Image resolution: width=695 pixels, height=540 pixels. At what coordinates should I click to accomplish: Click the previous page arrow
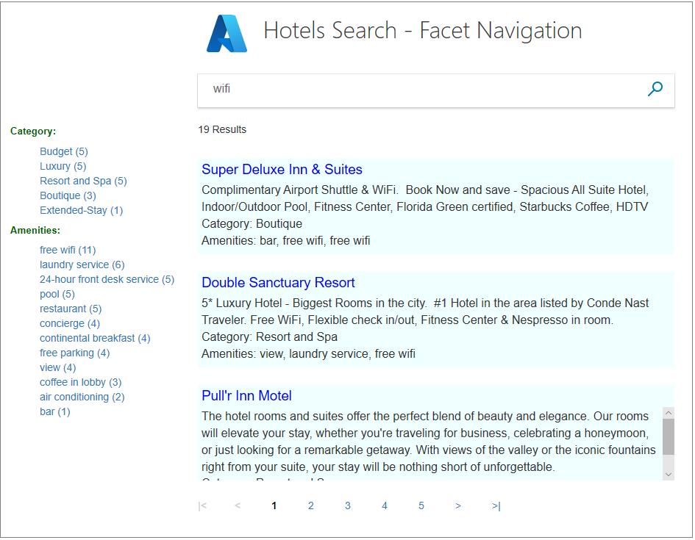237,505
